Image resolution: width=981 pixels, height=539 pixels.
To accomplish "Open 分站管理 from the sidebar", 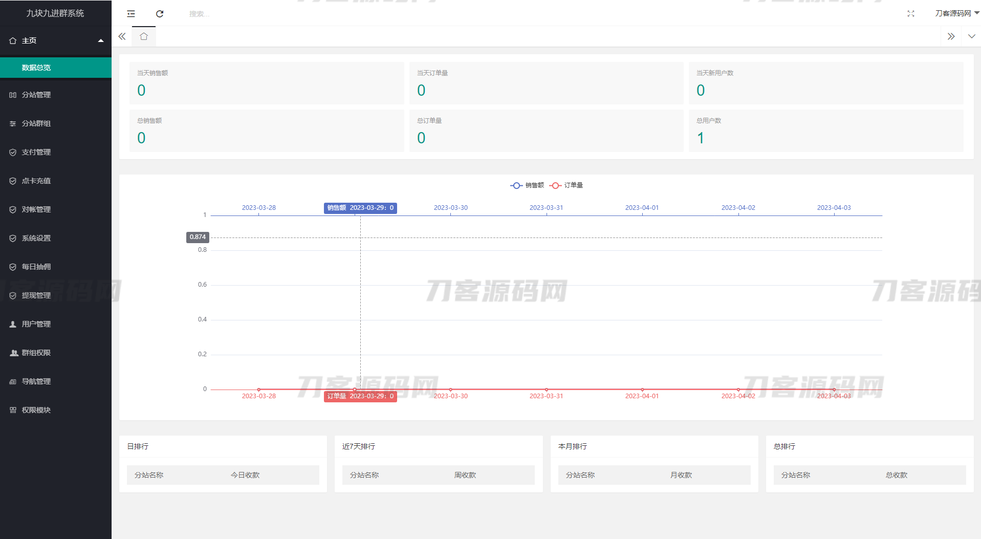I will [x=36, y=95].
